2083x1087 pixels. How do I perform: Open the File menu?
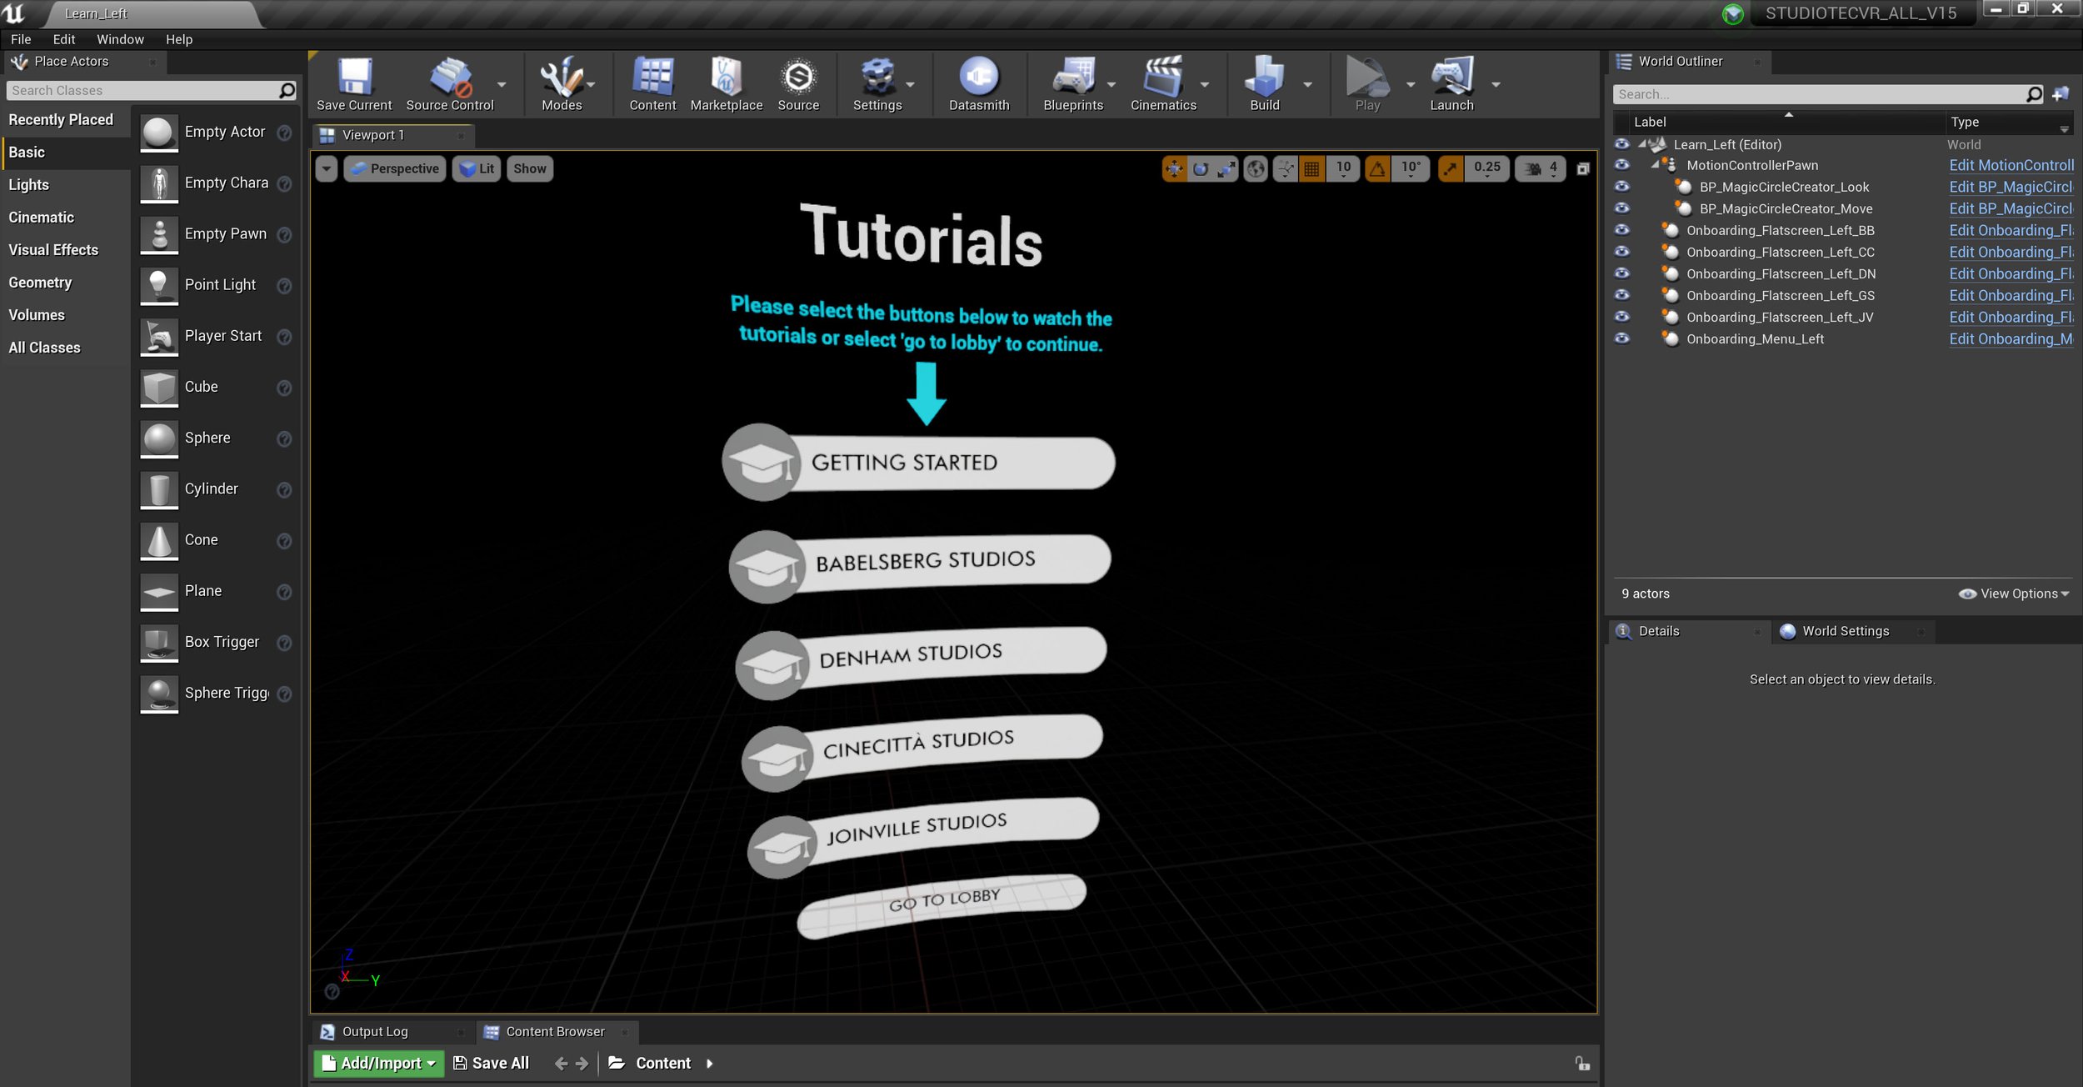pos(21,39)
